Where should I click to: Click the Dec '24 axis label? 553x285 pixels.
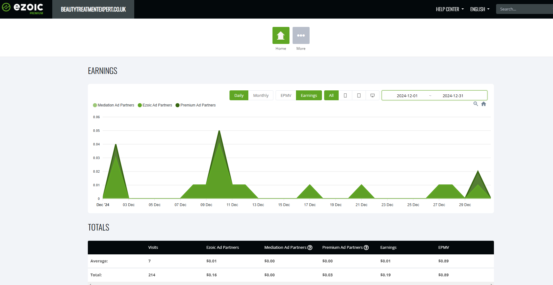[103, 205]
